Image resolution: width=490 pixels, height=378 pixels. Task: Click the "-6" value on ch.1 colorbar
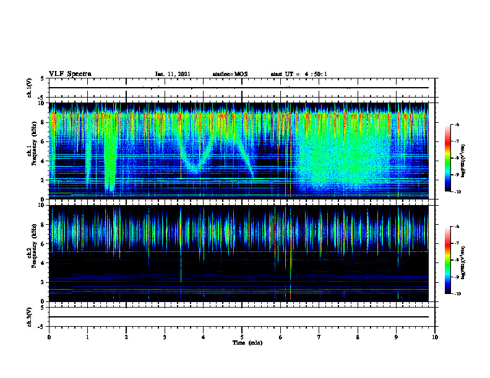click(x=457, y=124)
